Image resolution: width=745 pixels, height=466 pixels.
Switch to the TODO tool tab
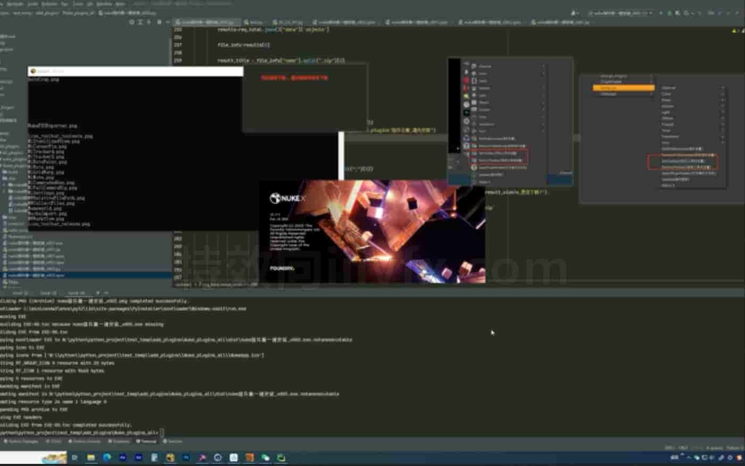point(54,442)
